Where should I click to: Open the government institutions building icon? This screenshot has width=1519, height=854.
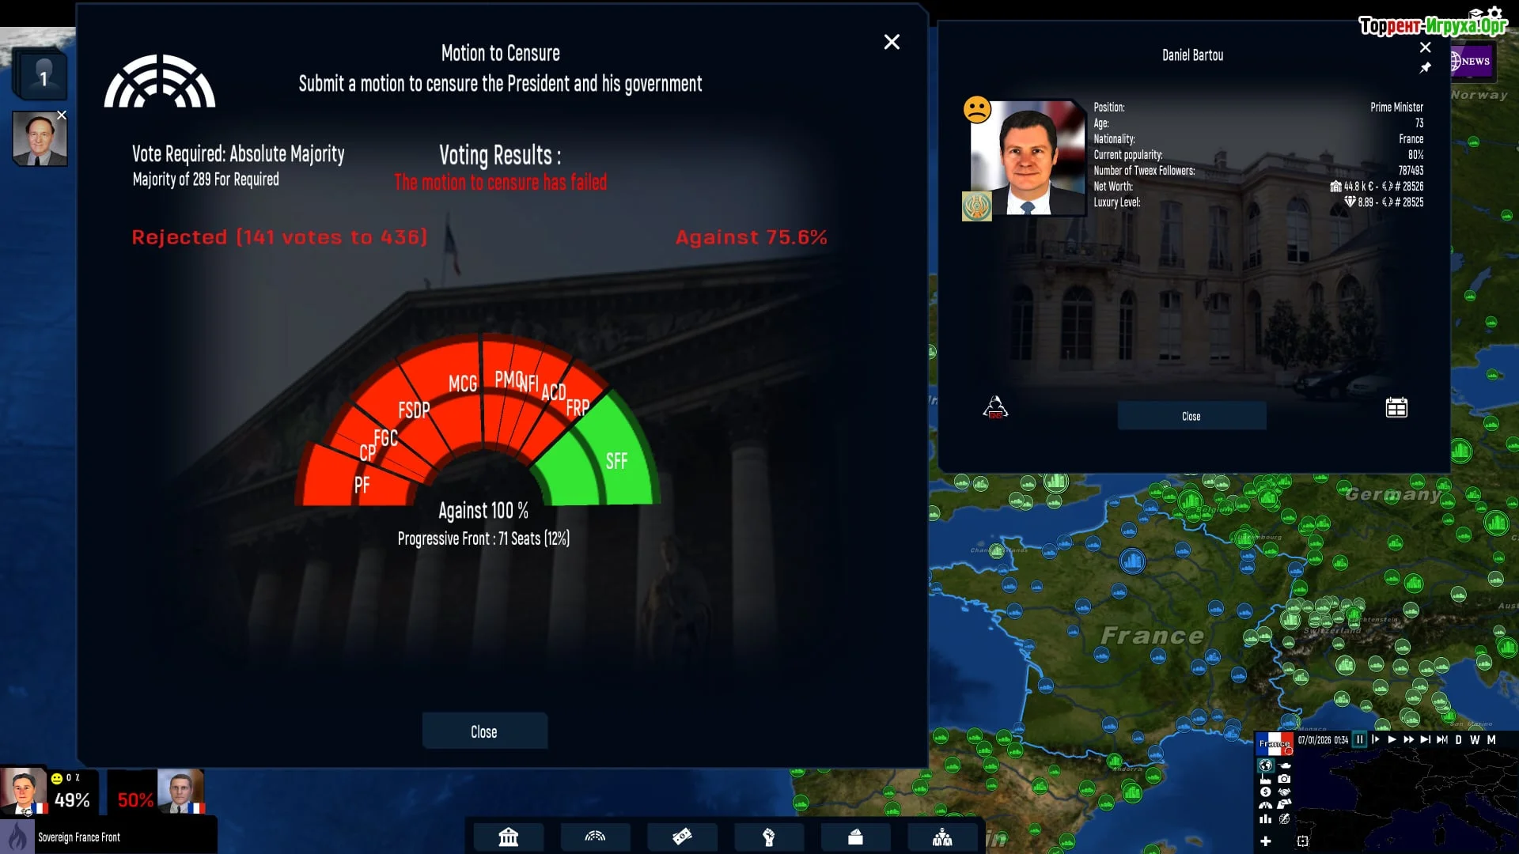pos(508,837)
